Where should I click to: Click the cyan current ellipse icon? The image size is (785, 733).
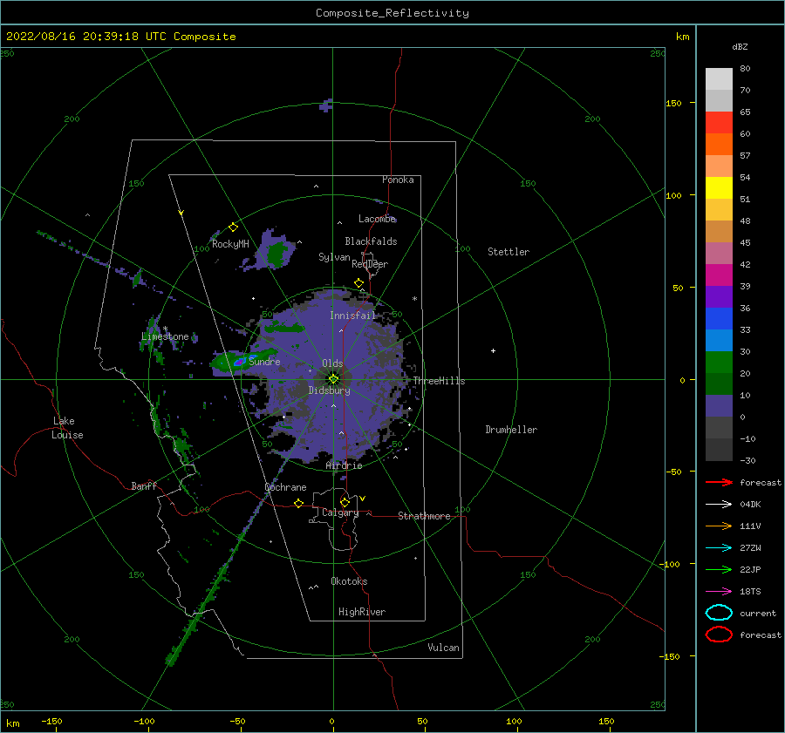719,613
